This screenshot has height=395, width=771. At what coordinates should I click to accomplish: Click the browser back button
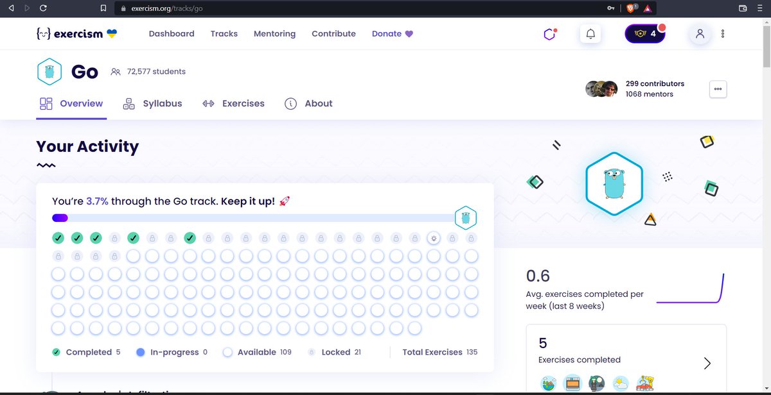pos(11,8)
